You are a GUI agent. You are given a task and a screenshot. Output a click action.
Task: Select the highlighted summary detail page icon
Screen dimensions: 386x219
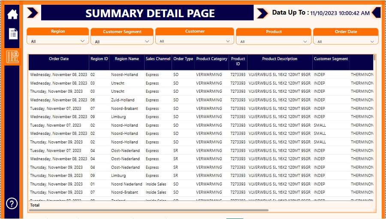pyautogui.click(x=12, y=56)
